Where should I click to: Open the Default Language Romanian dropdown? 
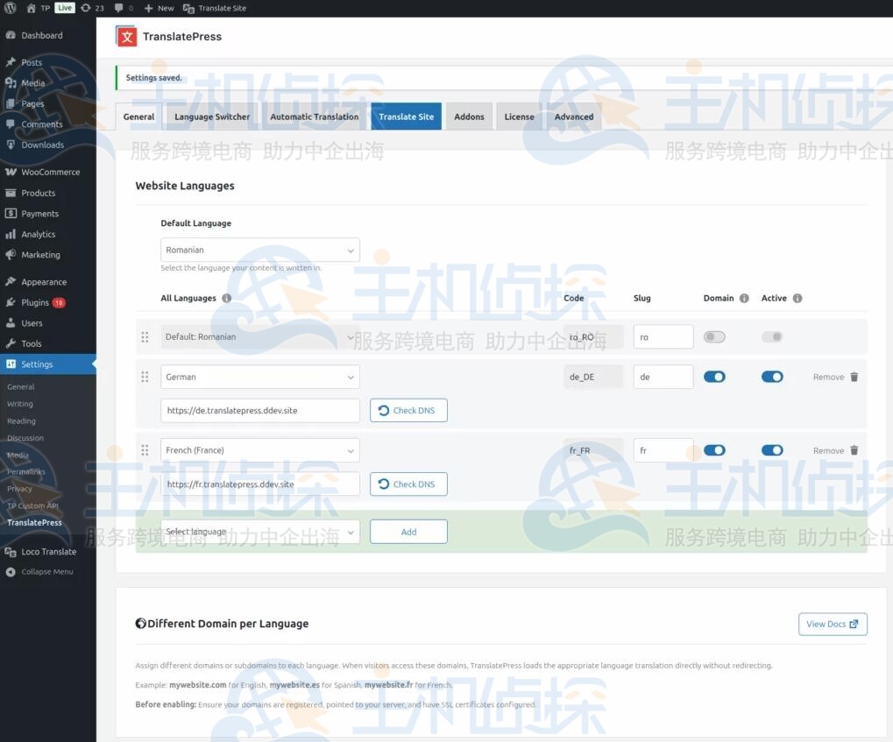coord(259,251)
